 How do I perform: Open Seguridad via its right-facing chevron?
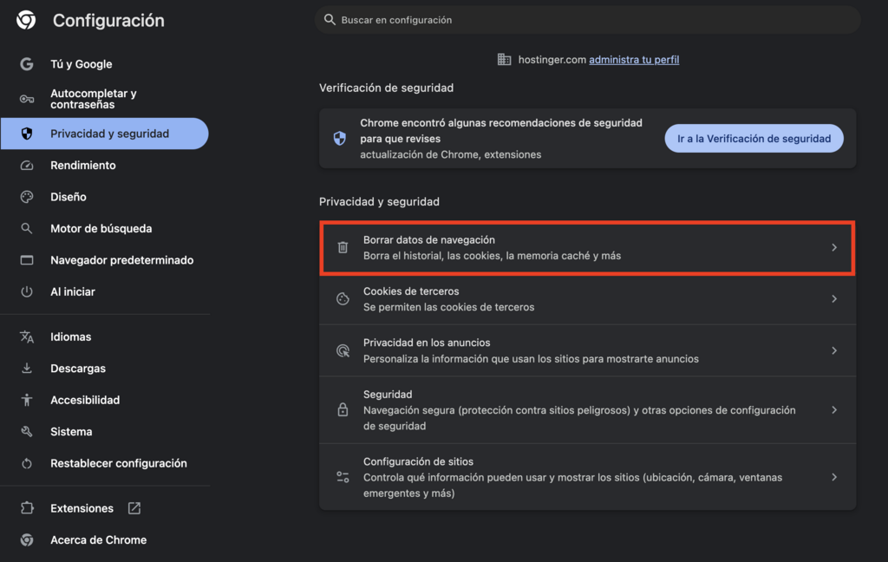pos(834,409)
